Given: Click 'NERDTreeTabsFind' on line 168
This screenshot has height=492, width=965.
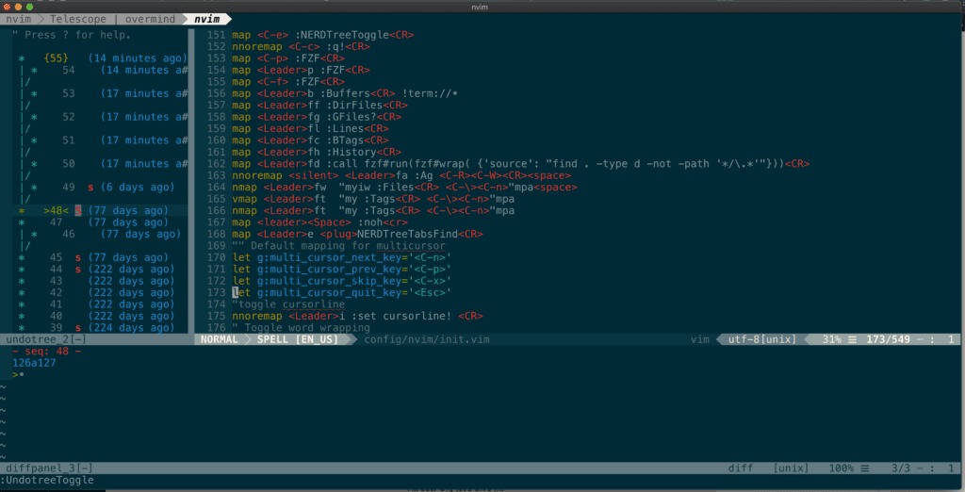Looking at the screenshot, I should point(407,234).
